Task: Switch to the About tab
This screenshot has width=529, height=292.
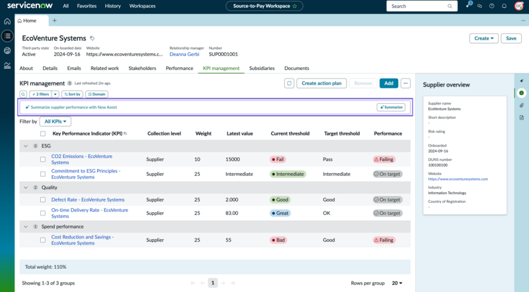Action: point(26,68)
